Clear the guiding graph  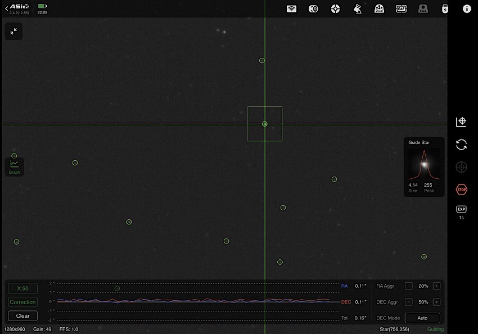click(x=22, y=315)
